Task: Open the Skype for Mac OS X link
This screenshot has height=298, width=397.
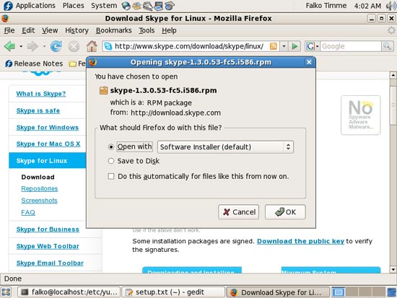Action: 48,144
